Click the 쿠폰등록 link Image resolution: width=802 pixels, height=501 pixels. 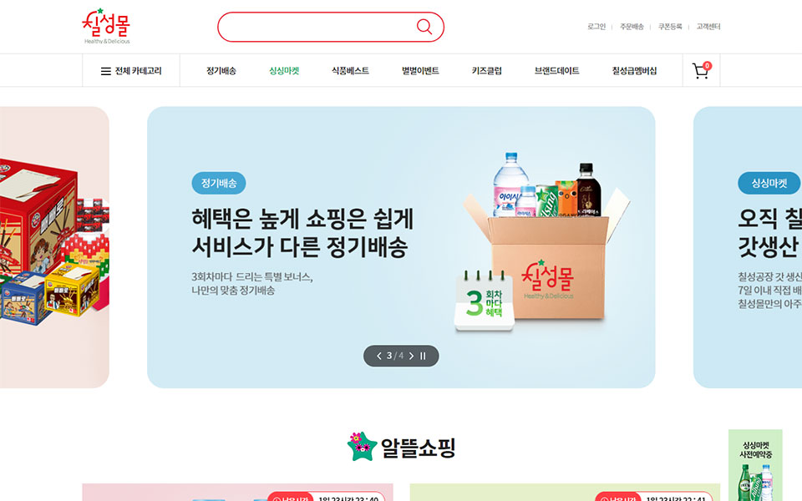(670, 27)
